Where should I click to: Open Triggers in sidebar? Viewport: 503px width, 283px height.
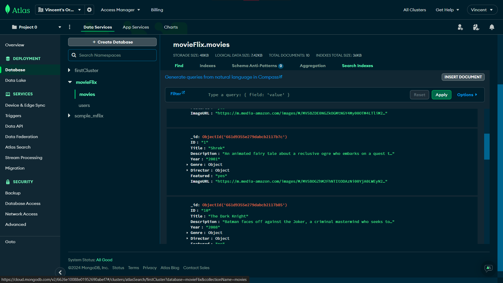point(13,116)
